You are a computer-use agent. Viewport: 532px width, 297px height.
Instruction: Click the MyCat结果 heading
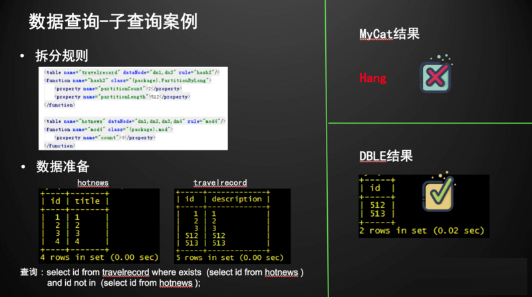tap(389, 35)
